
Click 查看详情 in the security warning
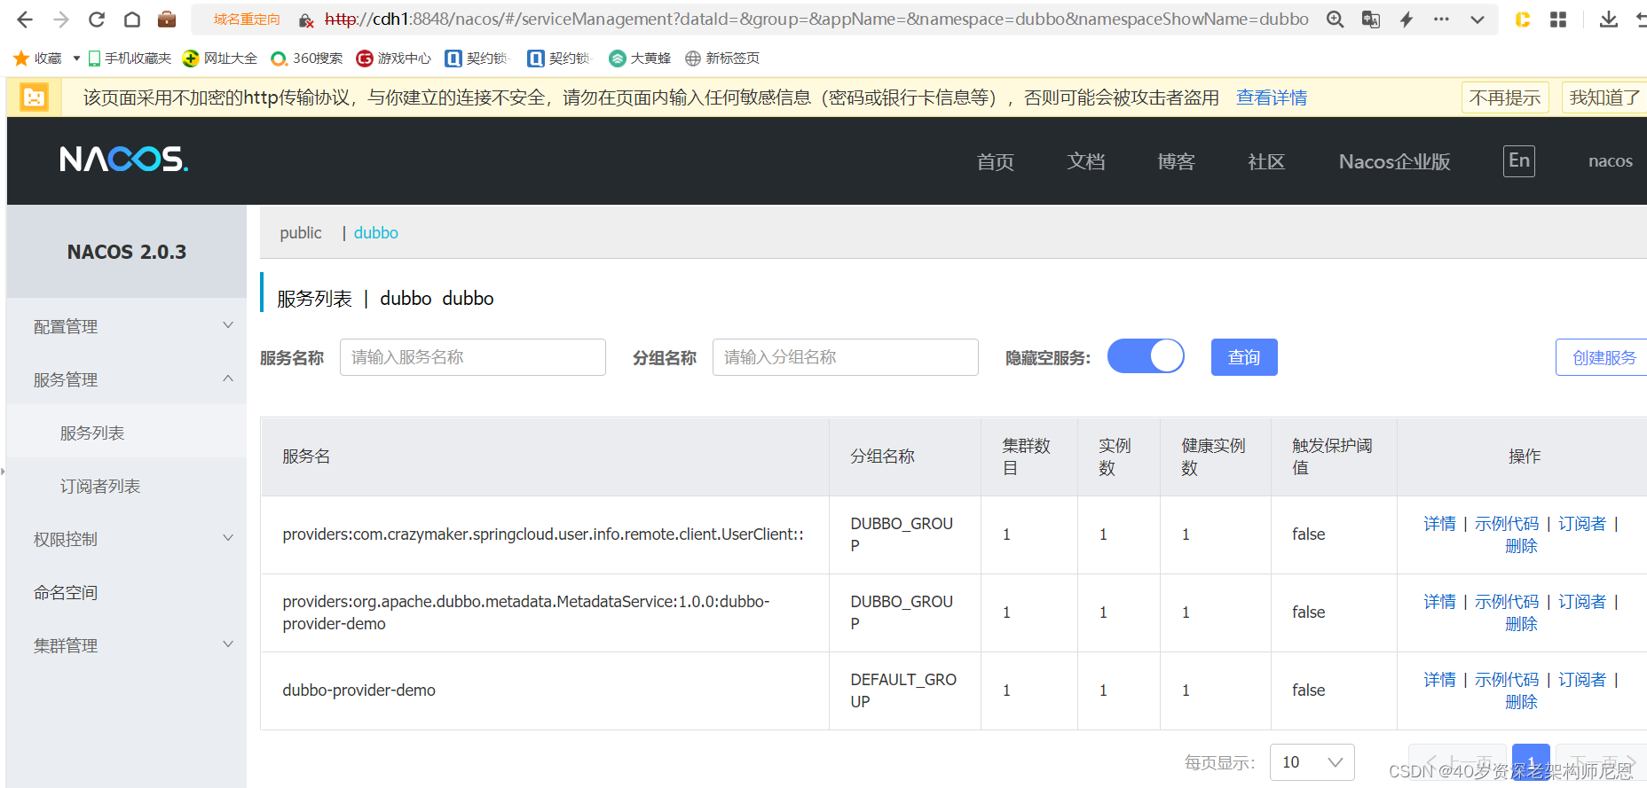coord(1272,98)
